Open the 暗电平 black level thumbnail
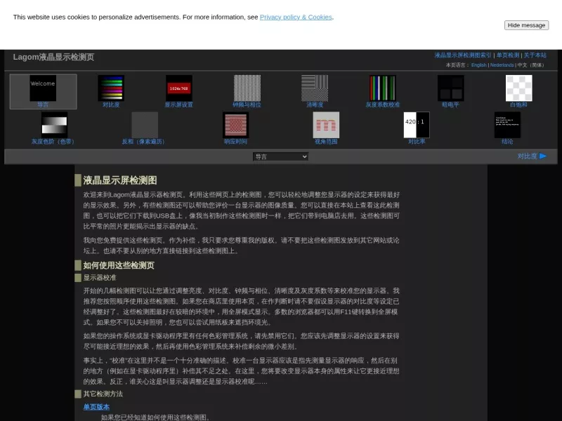Viewport: 562px width, 421px height. coord(450,88)
